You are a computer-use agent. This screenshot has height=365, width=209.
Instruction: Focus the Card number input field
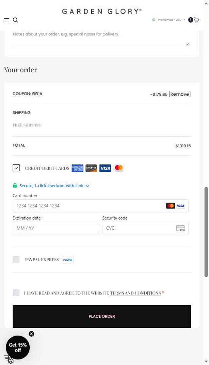point(101,206)
